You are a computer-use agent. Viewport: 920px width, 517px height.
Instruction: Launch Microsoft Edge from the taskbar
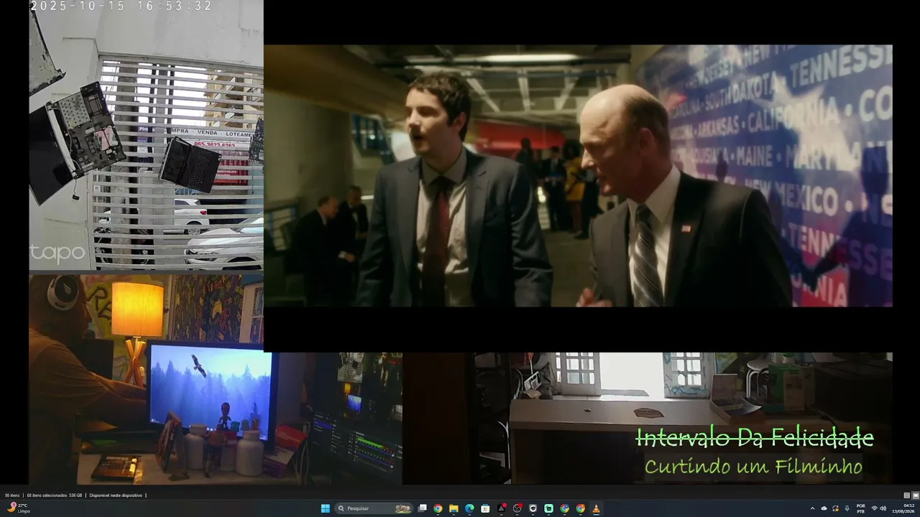pos(469,508)
